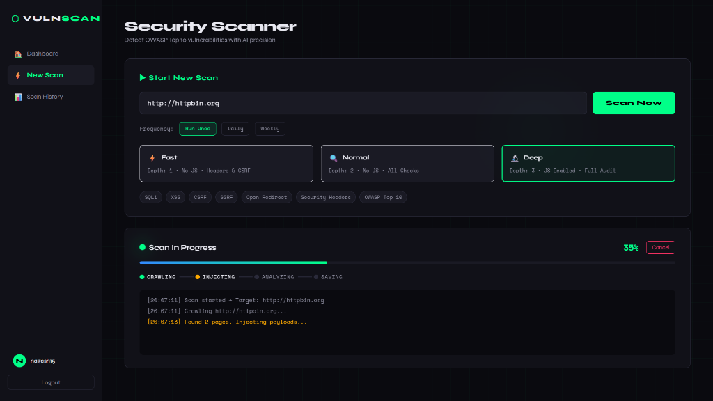Click the Scan History chart icon
The image size is (713, 401).
[x=18, y=97]
